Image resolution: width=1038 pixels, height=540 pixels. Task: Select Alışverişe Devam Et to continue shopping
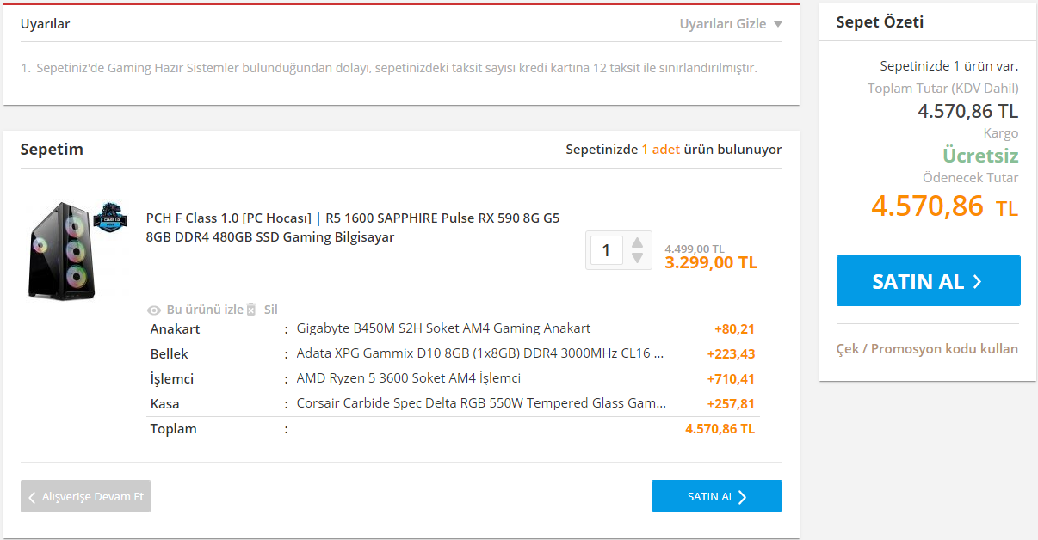85,496
